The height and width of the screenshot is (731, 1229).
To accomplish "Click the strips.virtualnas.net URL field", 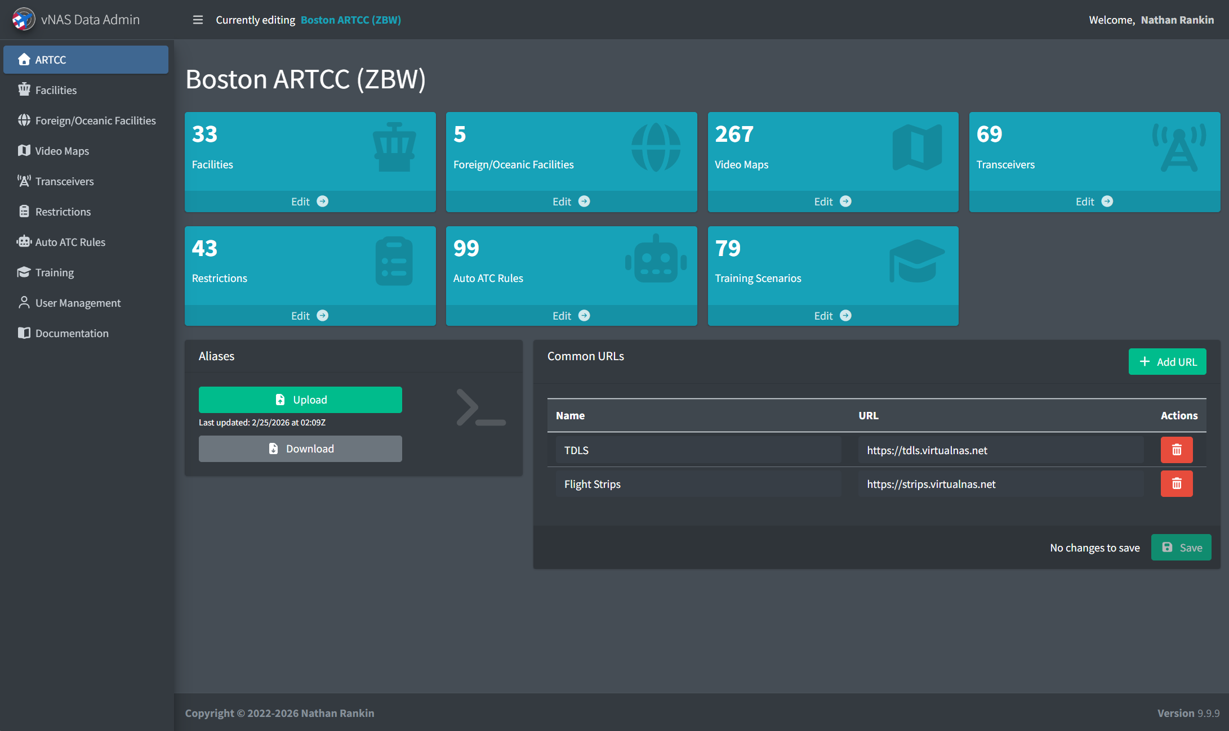I will tap(1001, 484).
